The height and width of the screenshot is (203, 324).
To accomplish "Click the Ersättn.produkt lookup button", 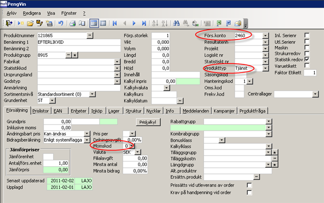I will (x=257, y=177).
